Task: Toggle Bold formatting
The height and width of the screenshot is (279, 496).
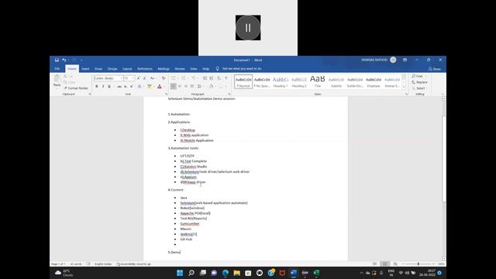Action: coord(97,86)
